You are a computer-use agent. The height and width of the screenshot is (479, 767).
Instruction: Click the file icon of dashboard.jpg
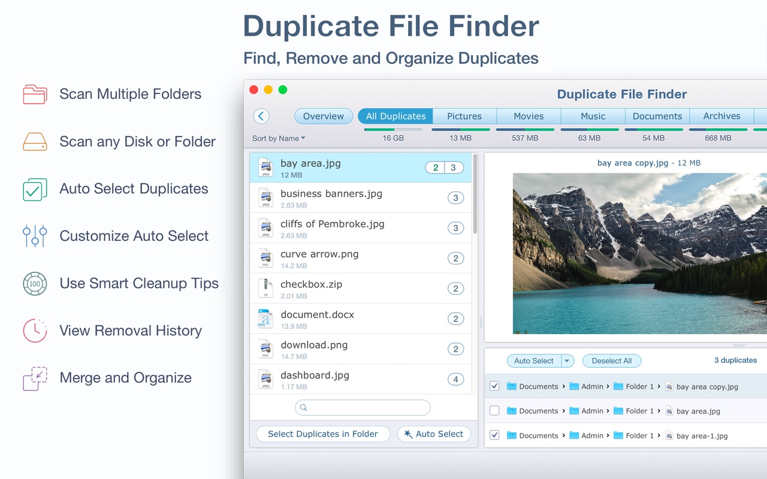[x=265, y=379]
